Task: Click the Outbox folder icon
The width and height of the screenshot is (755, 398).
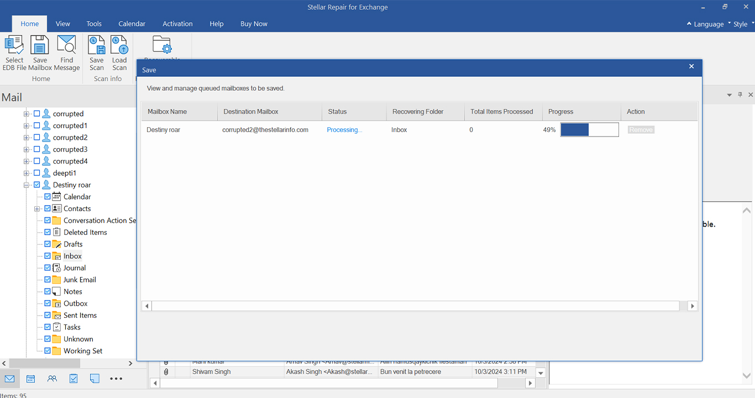Action: coord(56,303)
